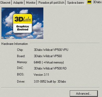Screen dimensions: 102x97
Task: Click the BIOS: label
Action: tap(21, 74)
